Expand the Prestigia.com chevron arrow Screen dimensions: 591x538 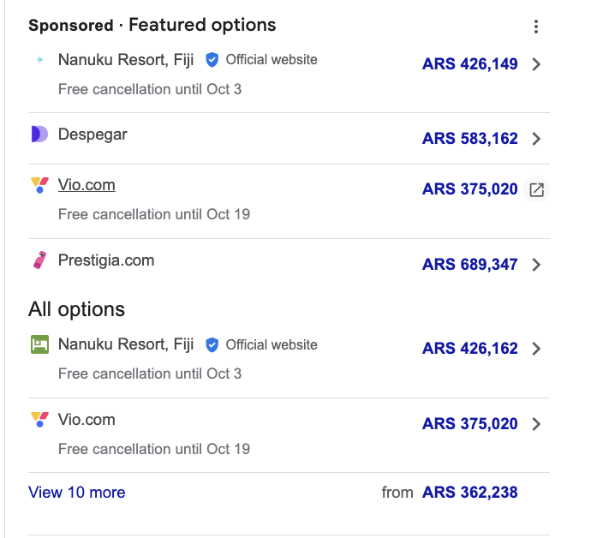(536, 265)
